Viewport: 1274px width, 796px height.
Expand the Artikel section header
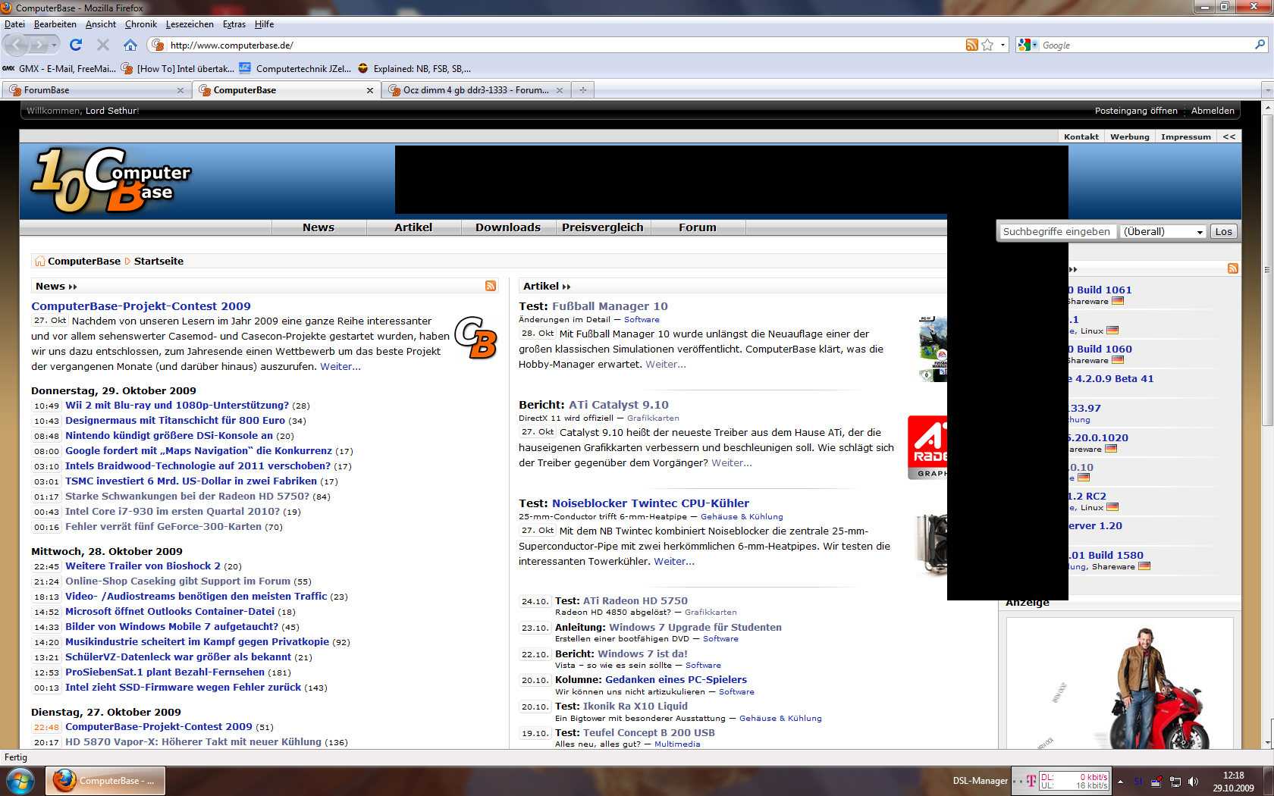point(547,287)
